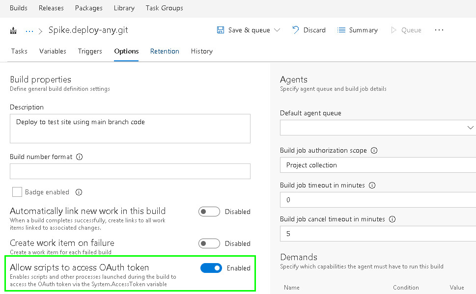This screenshot has width=476, height=294.
Task: Switch to the Triggers tab
Action: pyautogui.click(x=90, y=51)
